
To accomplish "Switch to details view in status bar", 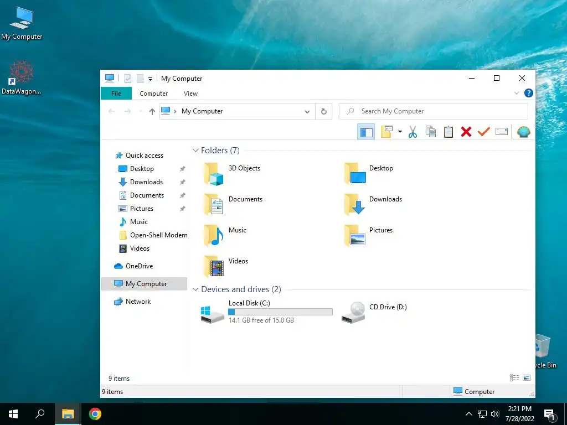I will pos(514,378).
